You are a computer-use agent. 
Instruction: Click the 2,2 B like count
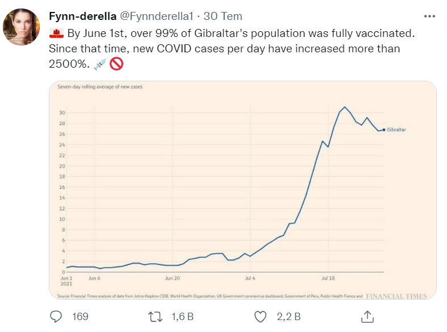[289, 316]
